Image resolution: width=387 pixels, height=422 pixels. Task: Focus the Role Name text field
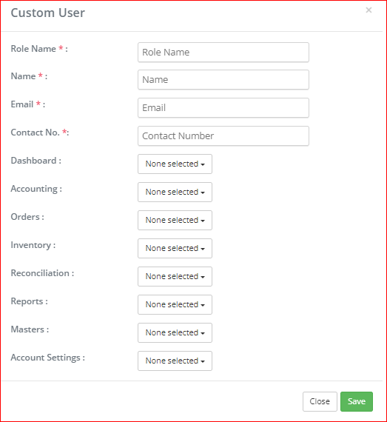click(x=223, y=53)
